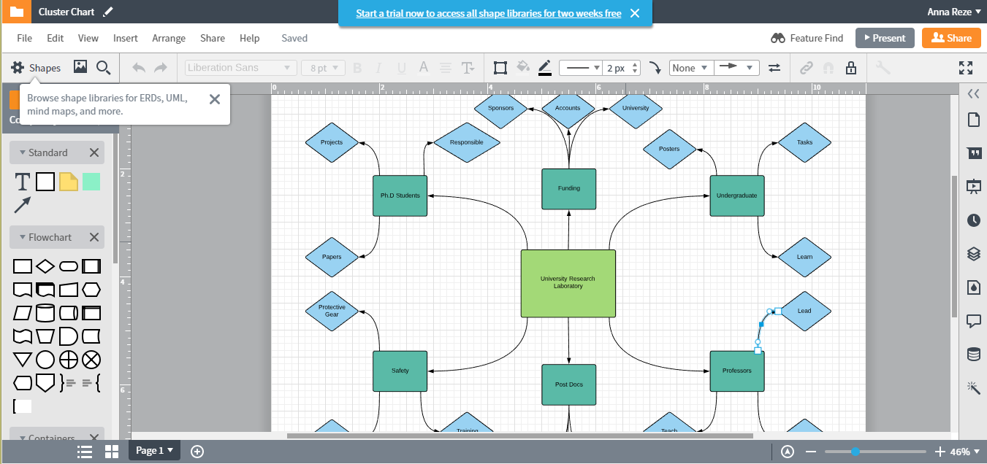Remove the Standard shape library
This screenshot has width=987, height=464.
94,152
